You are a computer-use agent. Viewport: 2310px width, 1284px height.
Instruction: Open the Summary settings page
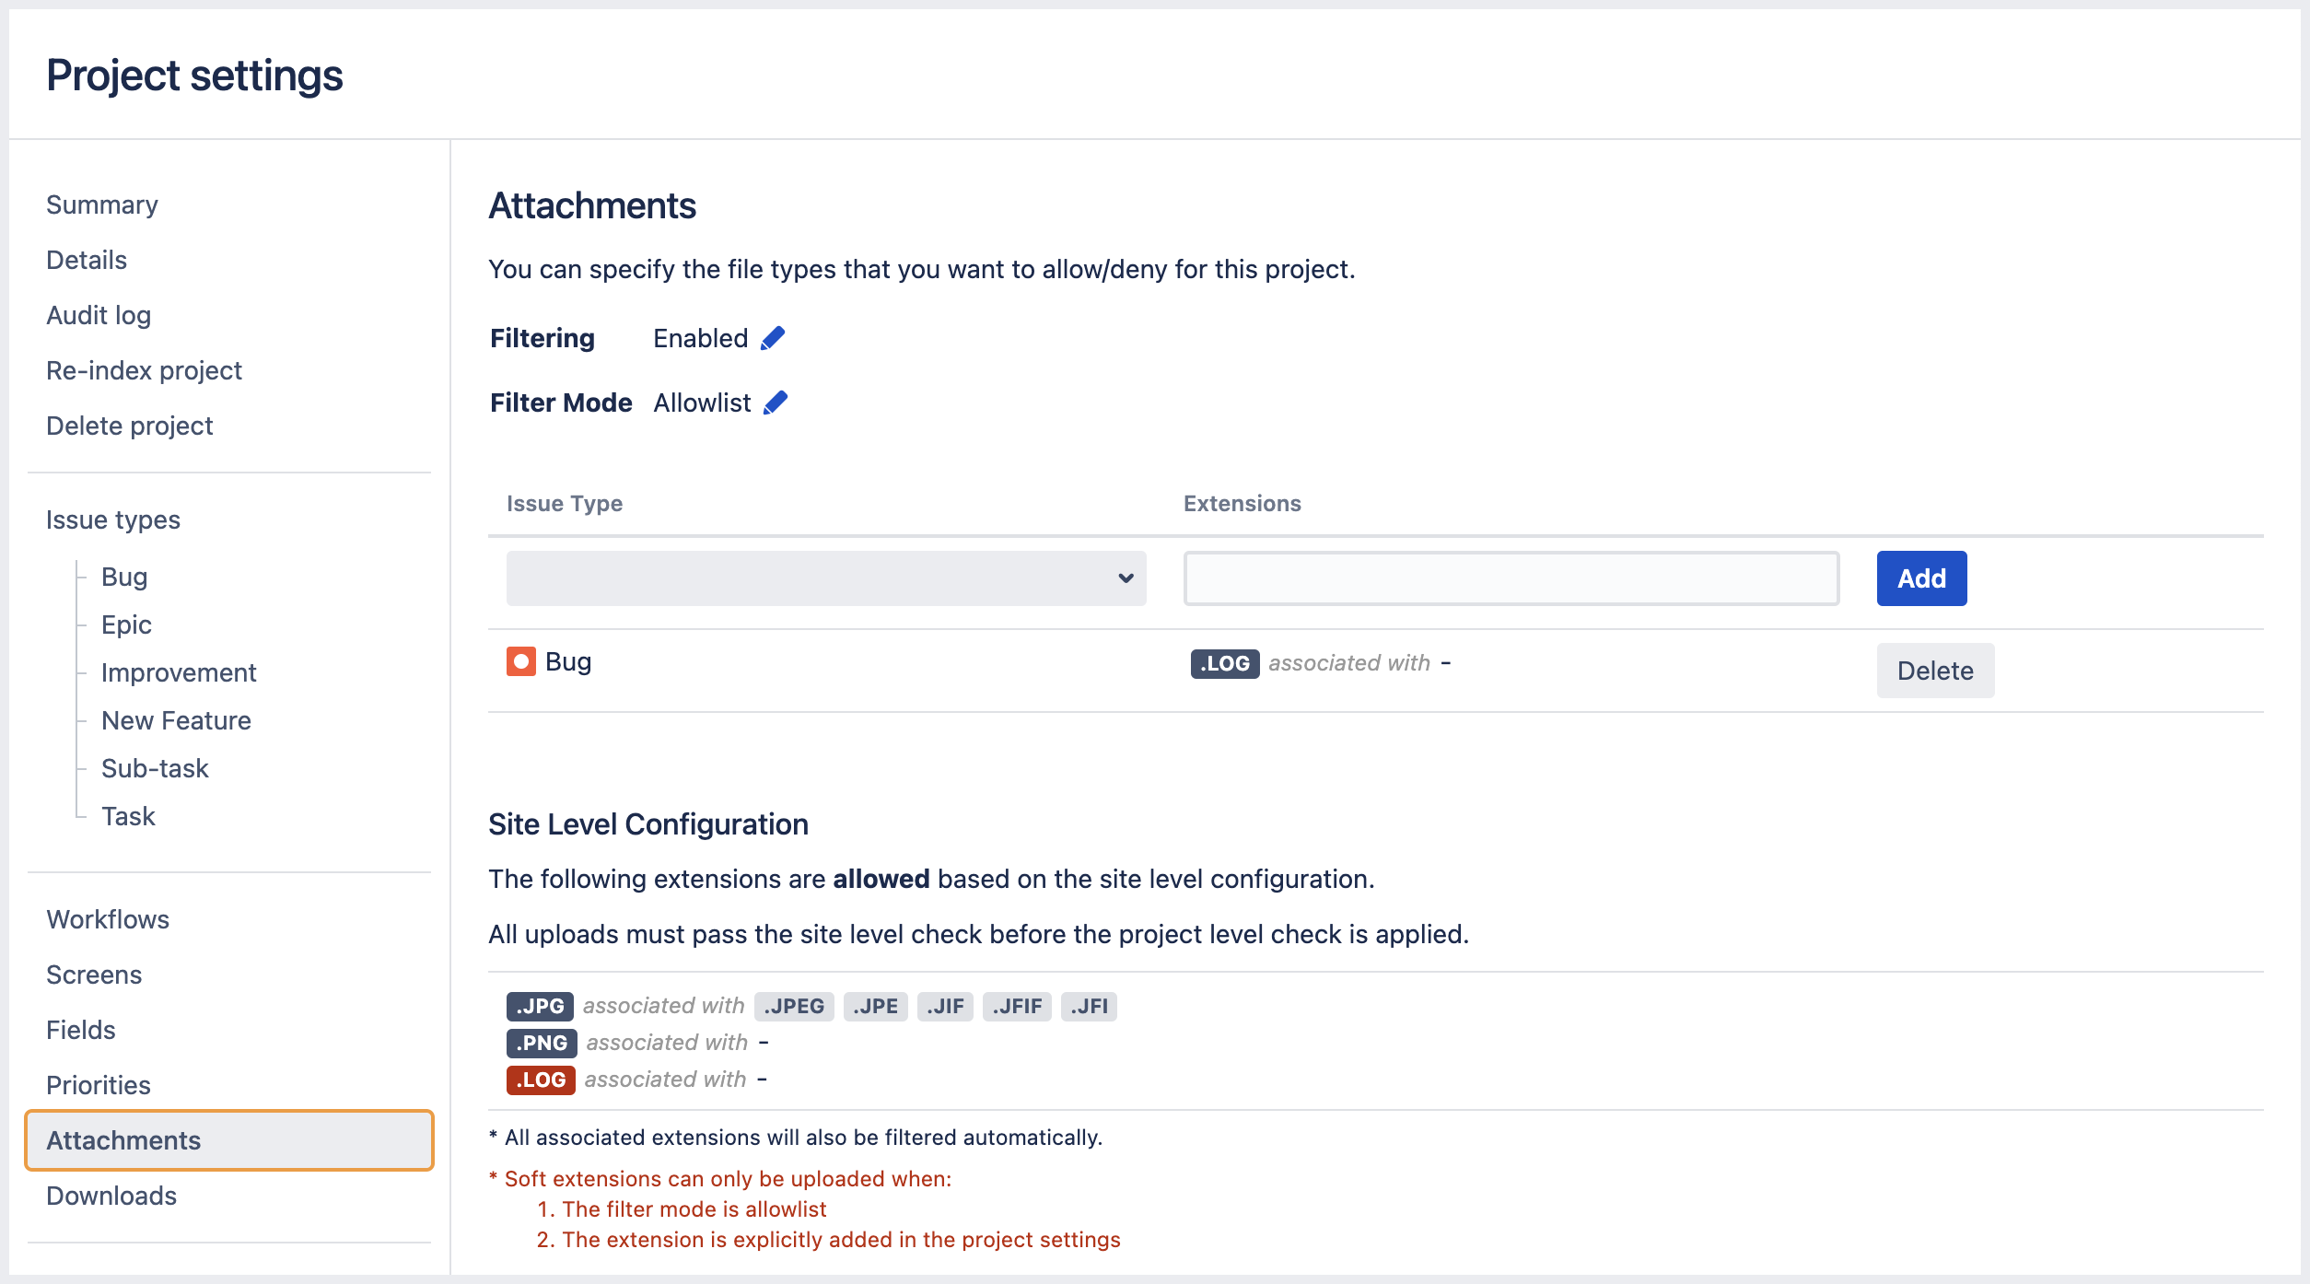(x=102, y=204)
